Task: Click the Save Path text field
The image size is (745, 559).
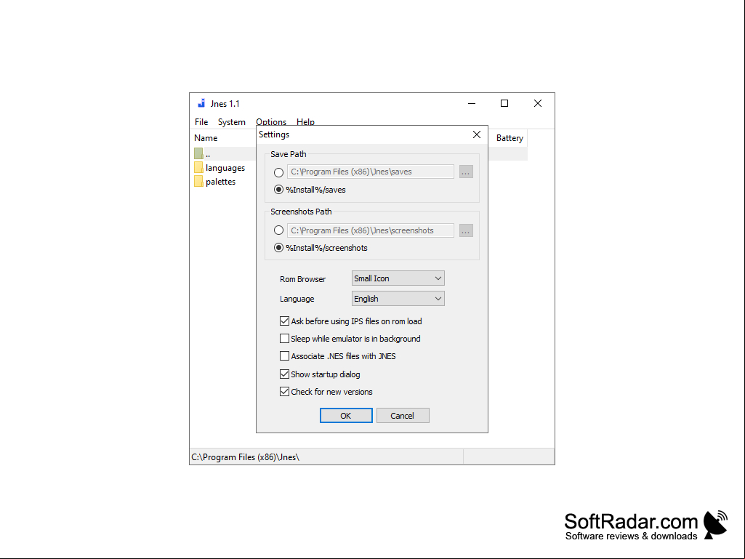Action: [370, 172]
